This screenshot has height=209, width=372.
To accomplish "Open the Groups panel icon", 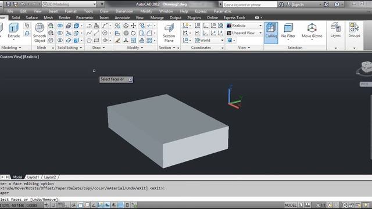I will click(354, 27).
